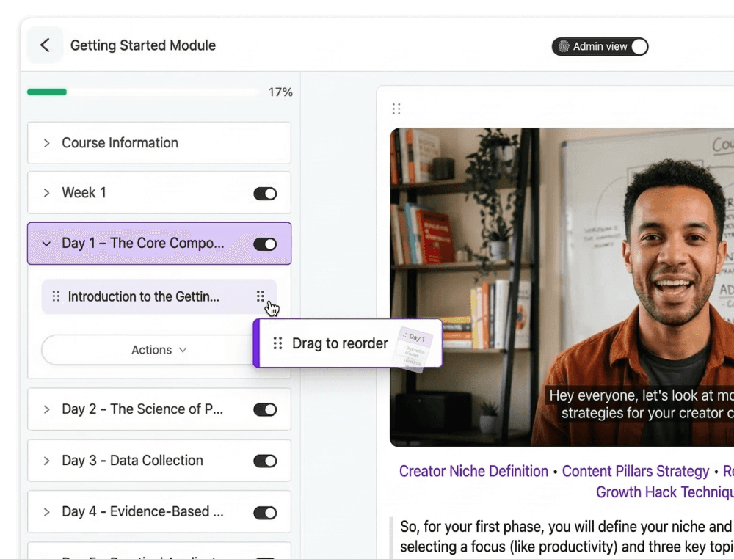Open the Growth Hack Techniqu... link
This screenshot has height=559, width=734.
click(665, 492)
